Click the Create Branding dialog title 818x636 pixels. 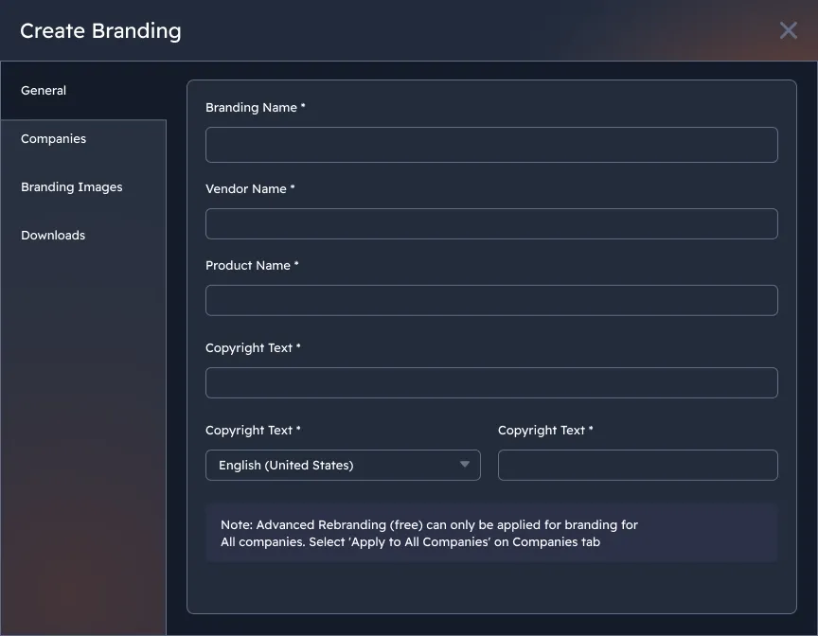click(x=100, y=31)
